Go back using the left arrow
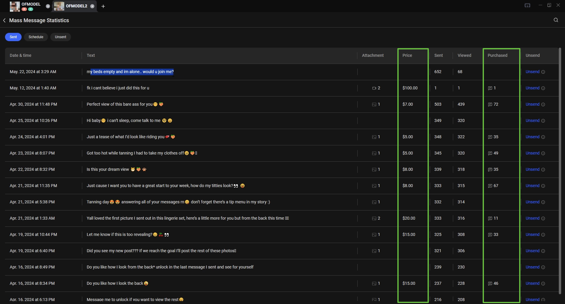Screen dimensions: 565x304 [4, 20]
